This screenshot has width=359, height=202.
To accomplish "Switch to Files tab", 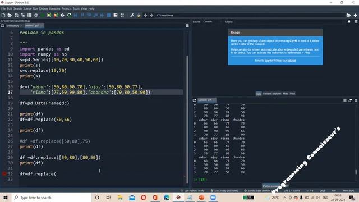I will click(x=292, y=94).
